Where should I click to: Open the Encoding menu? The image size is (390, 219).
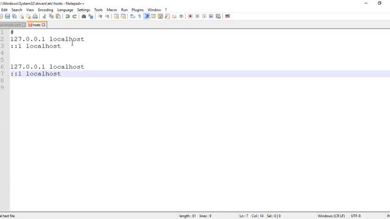point(46,10)
